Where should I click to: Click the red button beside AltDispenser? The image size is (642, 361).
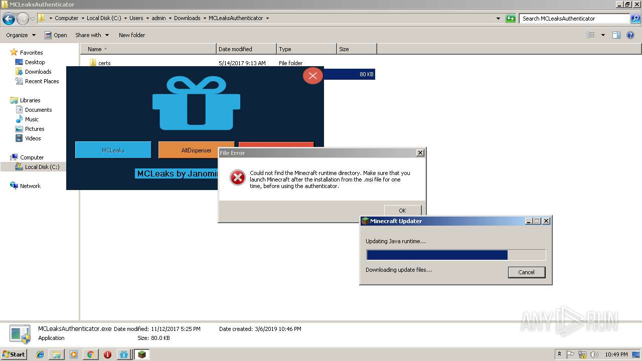point(276,144)
